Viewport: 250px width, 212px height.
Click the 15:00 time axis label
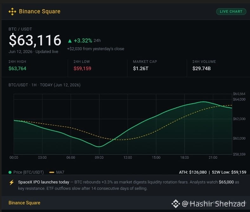pyautogui.click(x=156, y=158)
